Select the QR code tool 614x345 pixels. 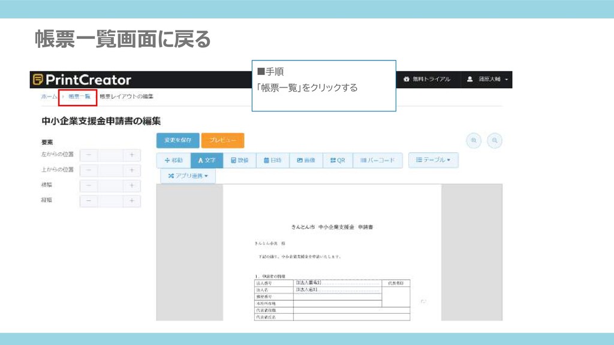[x=338, y=160]
